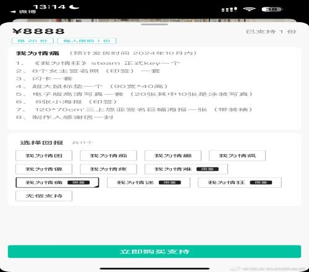Tap the moon Do Not Disturb icon
Image resolution: width=309 pixels, height=272 pixels.
tap(74, 7)
